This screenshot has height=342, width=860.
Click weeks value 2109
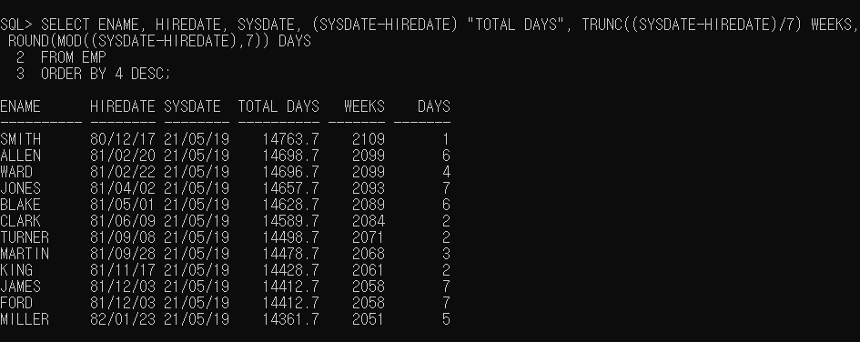point(369,139)
